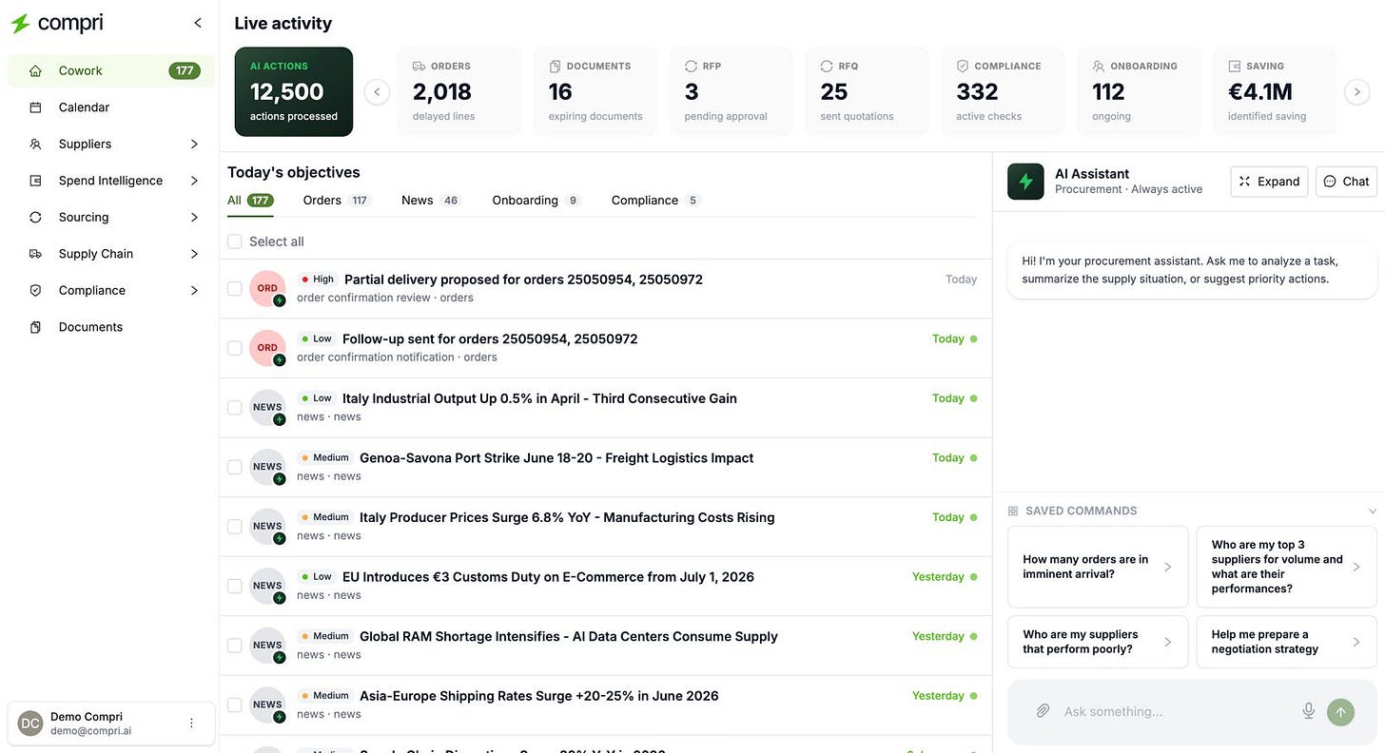
Task: Open the AI Actions 12,500 card
Action: coord(294,91)
